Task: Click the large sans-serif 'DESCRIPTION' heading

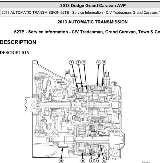Action: [x=18, y=42]
